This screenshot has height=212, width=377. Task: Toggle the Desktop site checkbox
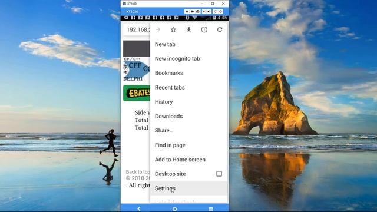coord(219,174)
